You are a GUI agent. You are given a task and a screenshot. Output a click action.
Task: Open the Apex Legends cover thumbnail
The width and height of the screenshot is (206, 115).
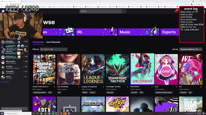pos(44,104)
